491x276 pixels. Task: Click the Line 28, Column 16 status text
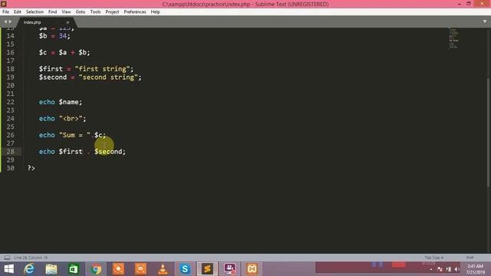[31, 258]
